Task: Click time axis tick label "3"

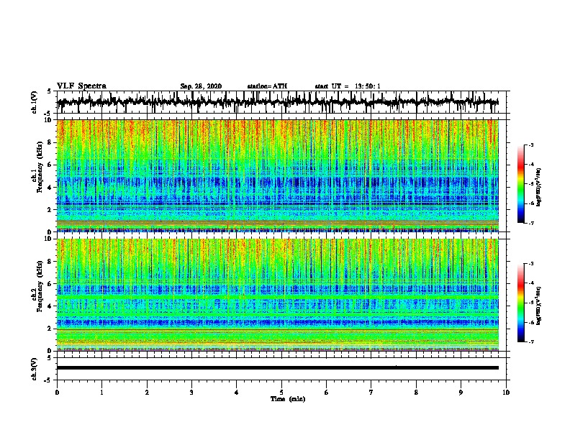Action: point(191,393)
